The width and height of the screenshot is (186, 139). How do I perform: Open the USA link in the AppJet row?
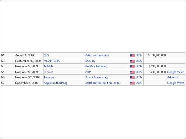point(139,83)
